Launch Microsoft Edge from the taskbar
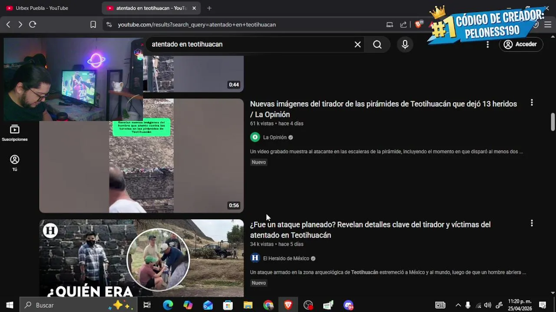 (x=168, y=305)
